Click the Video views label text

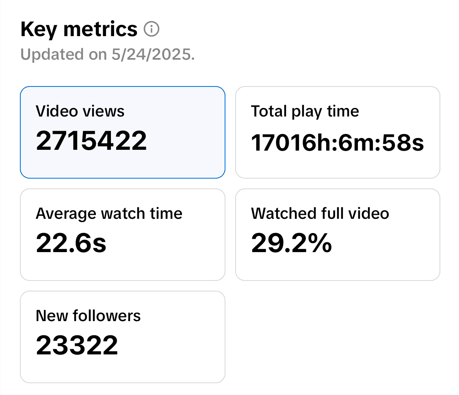[80, 111]
